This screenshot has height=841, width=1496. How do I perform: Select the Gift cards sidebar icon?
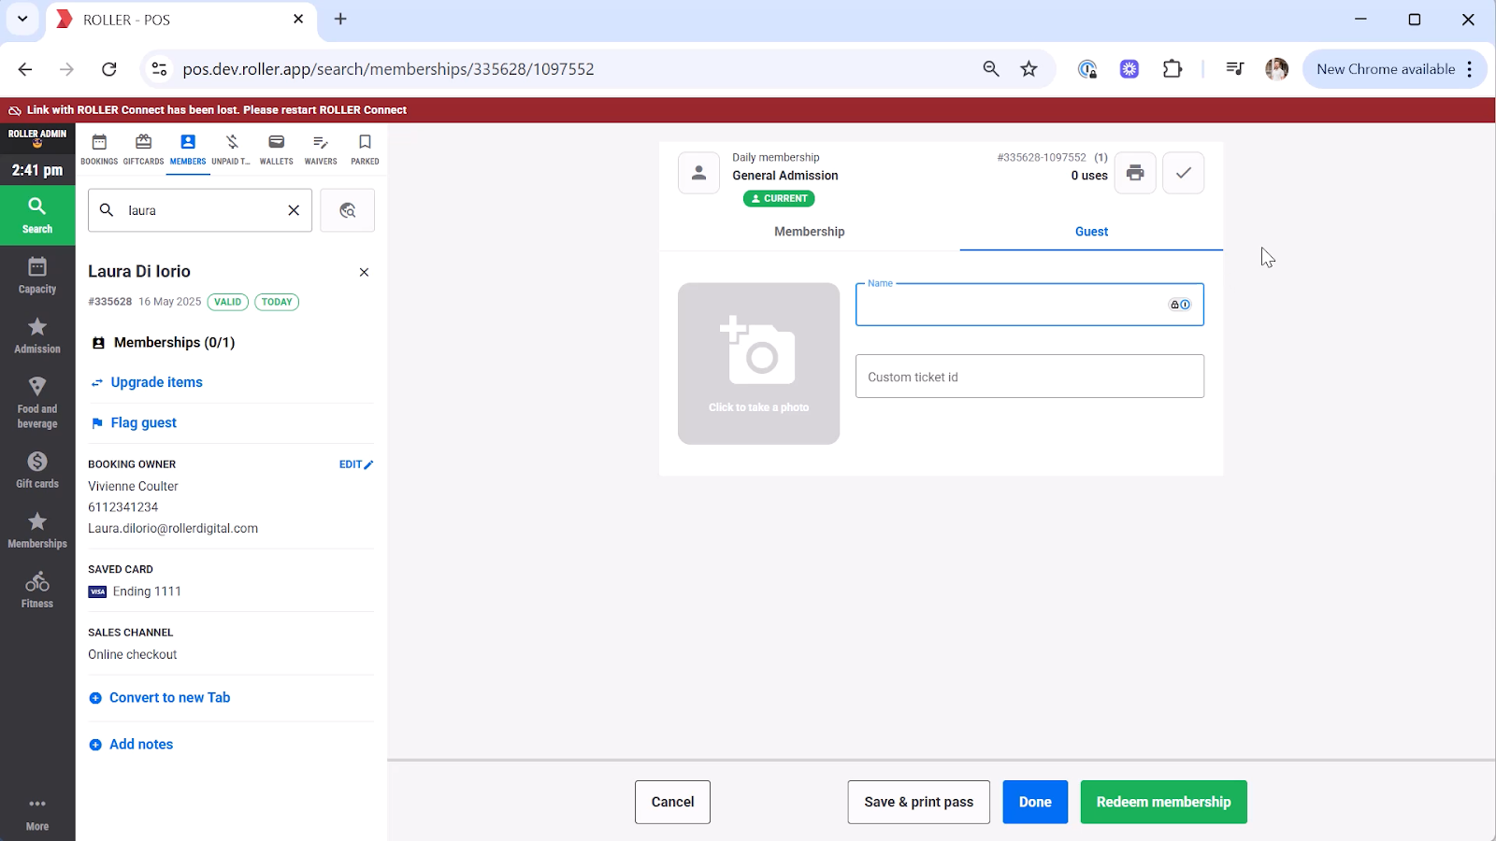click(x=37, y=470)
